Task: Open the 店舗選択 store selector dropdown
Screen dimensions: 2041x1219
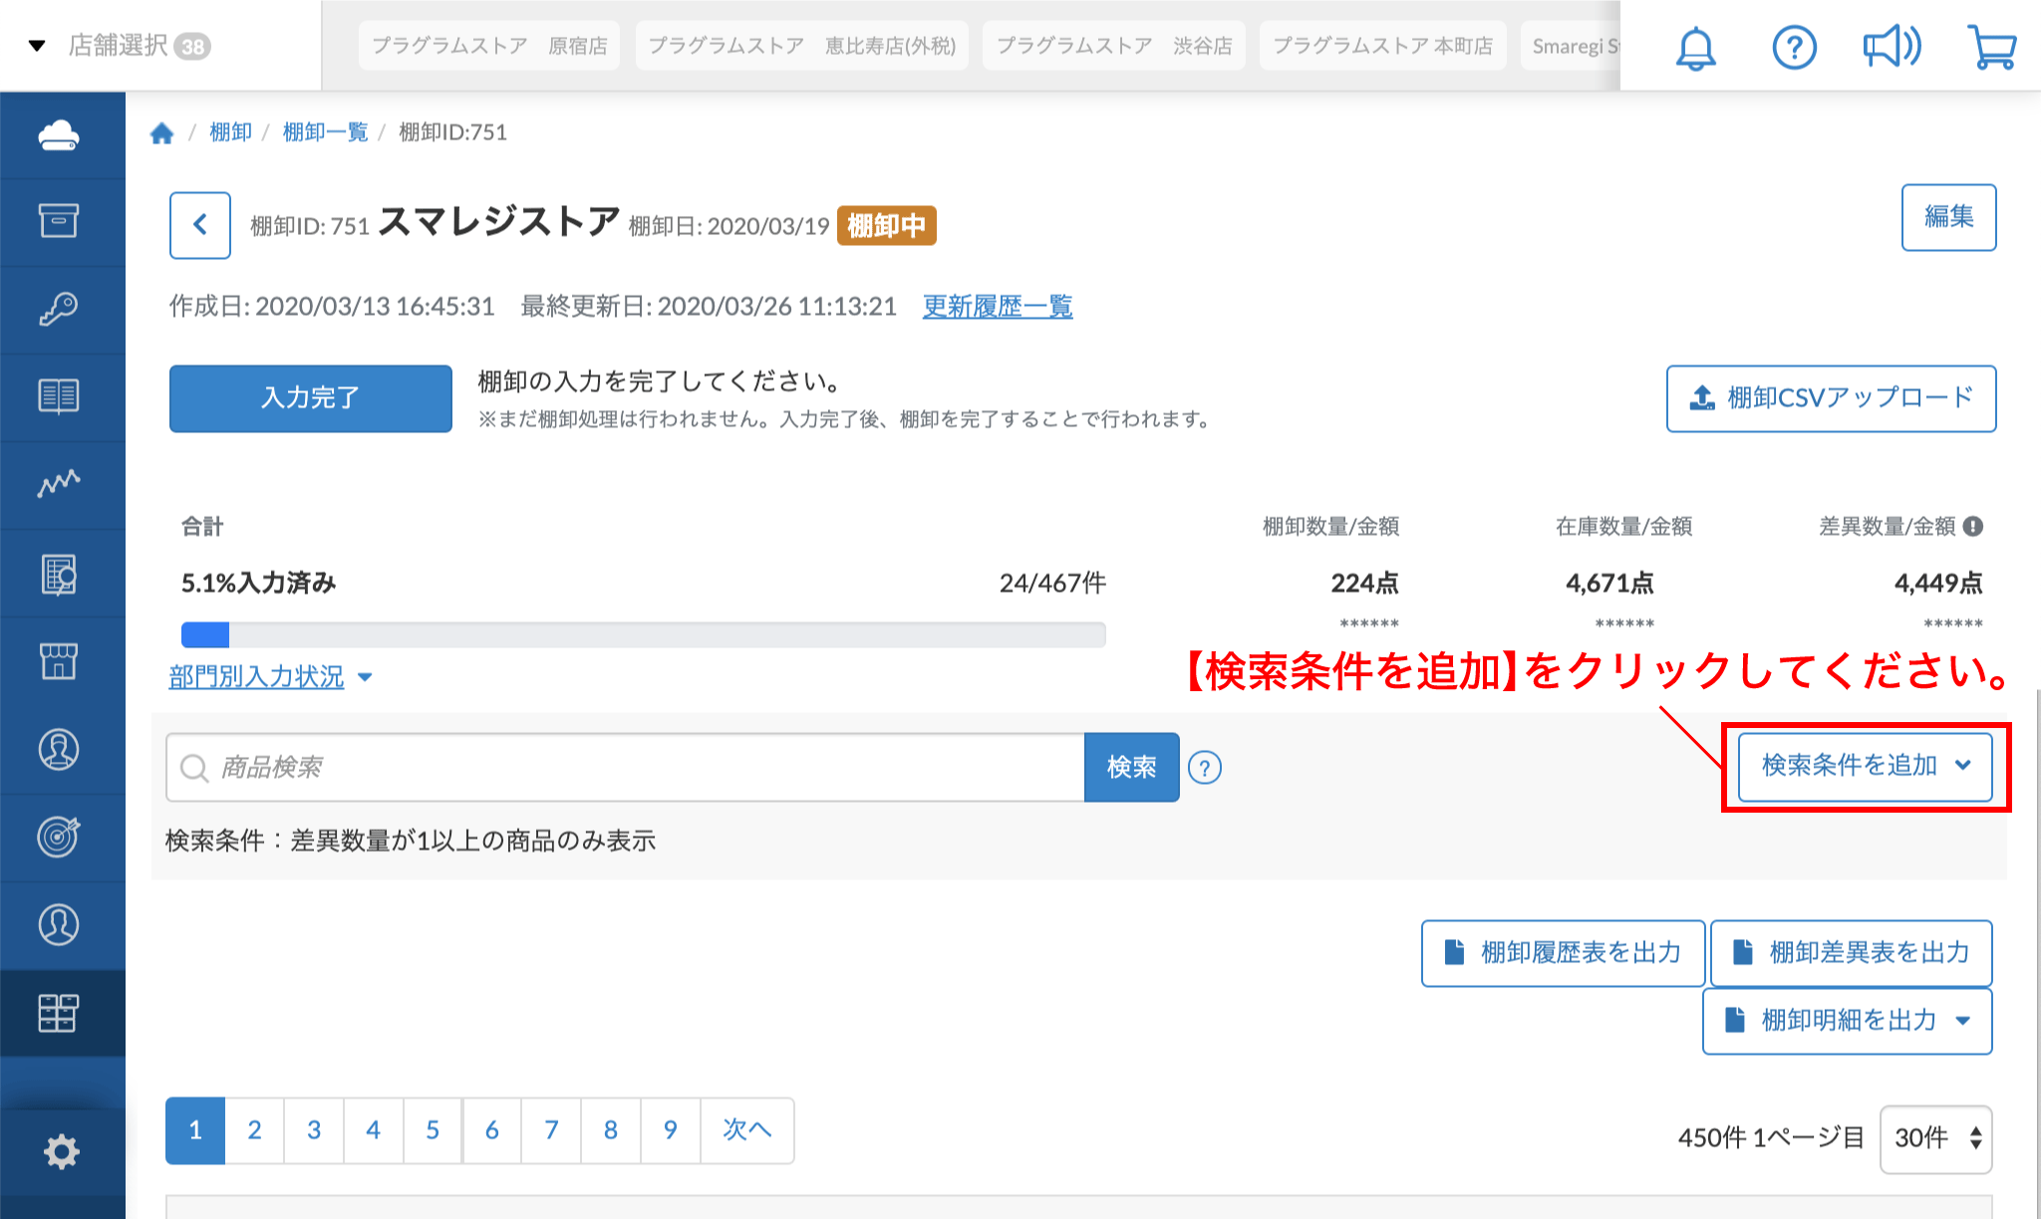Action: pyautogui.click(x=120, y=46)
